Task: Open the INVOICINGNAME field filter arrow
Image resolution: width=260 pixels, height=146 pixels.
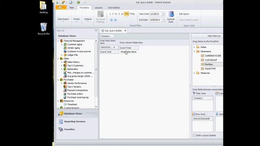Action: [114, 47]
